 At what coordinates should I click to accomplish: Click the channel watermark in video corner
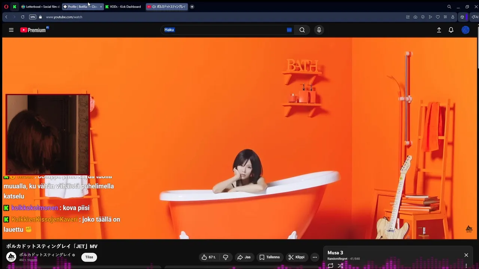(469, 229)
